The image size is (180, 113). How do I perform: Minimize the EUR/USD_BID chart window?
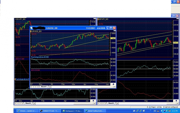108,28
